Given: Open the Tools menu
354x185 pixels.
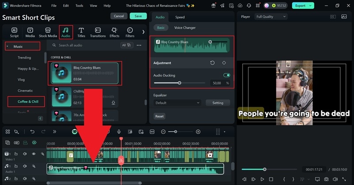Looking at the screenshot, I should tap(79, 6).
